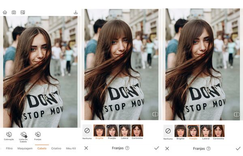The image size is (243, 156).
Task: Select the Cortininha bangs thumbnail in the right screen
Action: coord(219,131)
